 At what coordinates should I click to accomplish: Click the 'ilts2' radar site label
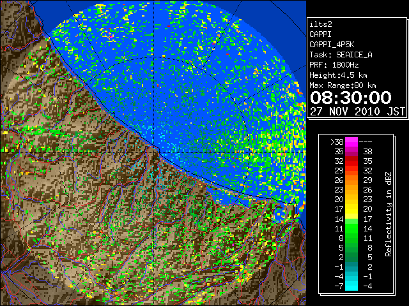pyautogui.click(x=321, y=24)
